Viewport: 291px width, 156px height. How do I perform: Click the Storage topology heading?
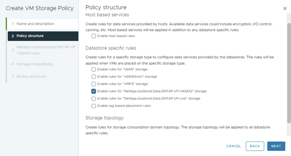pos(104,118)
